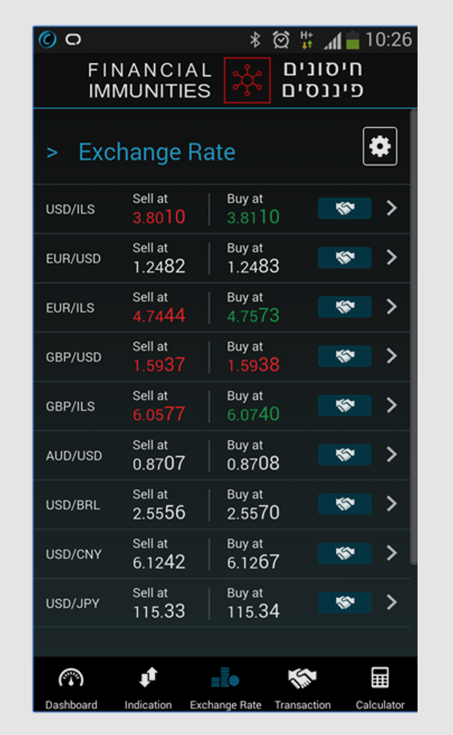This screenshot has height=735, width=453.
Task: Click the USD/ILS buy price 3.8110
Action: click(x=253, y=217)
